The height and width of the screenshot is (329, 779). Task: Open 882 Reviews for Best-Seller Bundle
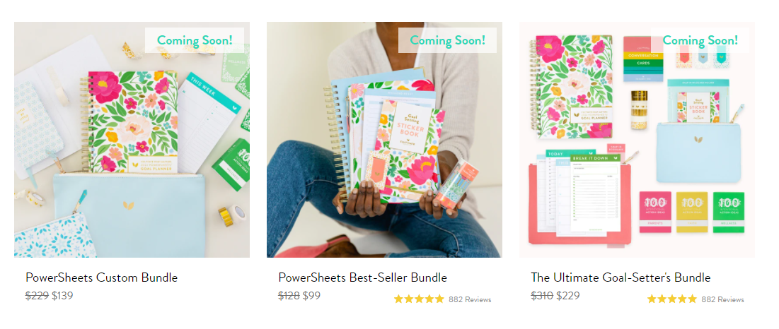(x=470, y=299)
